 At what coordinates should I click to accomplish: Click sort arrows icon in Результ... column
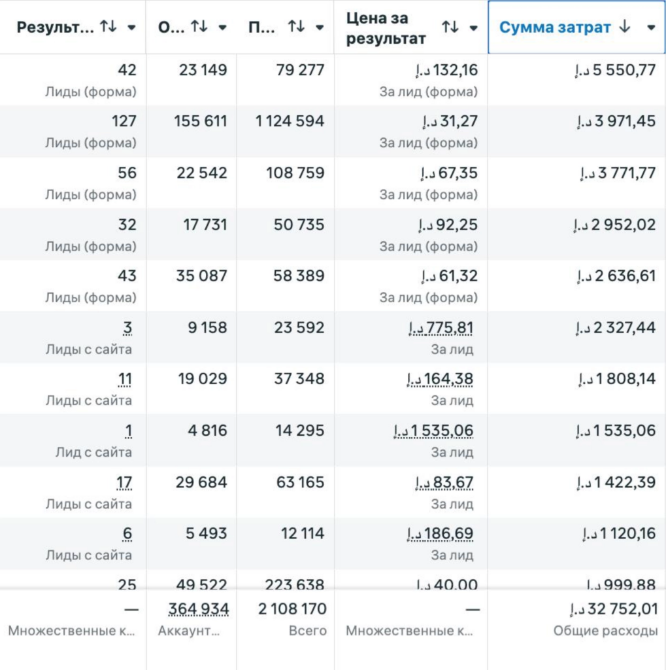tap(108, 27)
